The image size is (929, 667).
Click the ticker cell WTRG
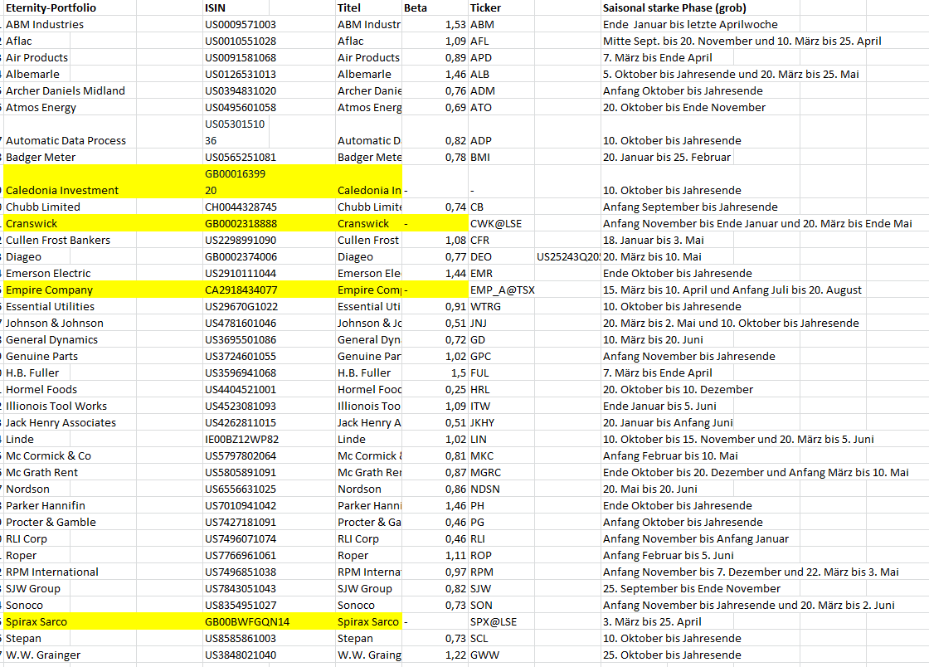pyautogui.click(x=485, y=306)
